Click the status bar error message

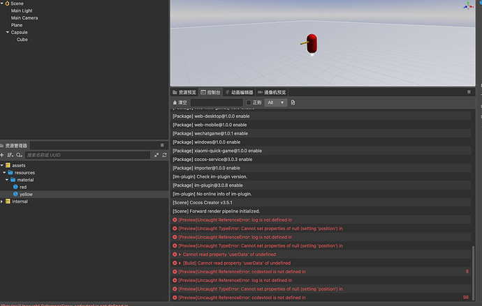coord(64,305)
